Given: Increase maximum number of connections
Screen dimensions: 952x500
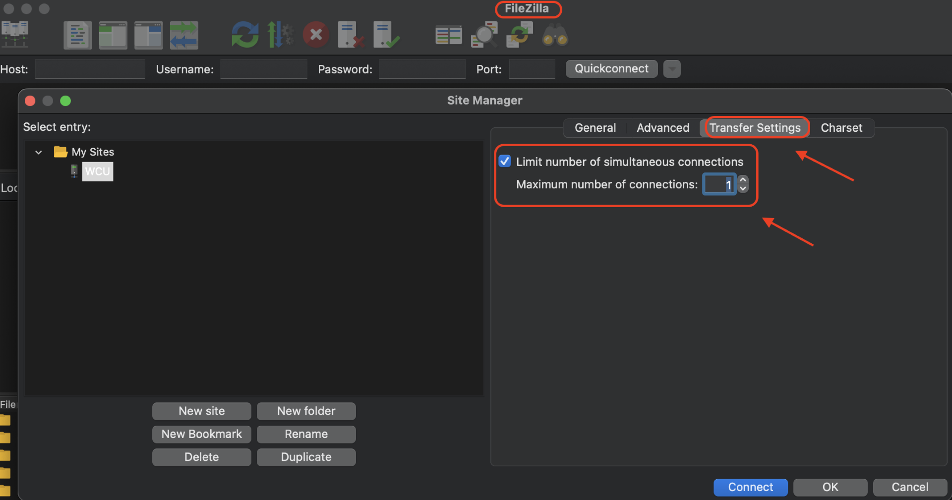Looking at the screenshot, I should tap(743, 179).
